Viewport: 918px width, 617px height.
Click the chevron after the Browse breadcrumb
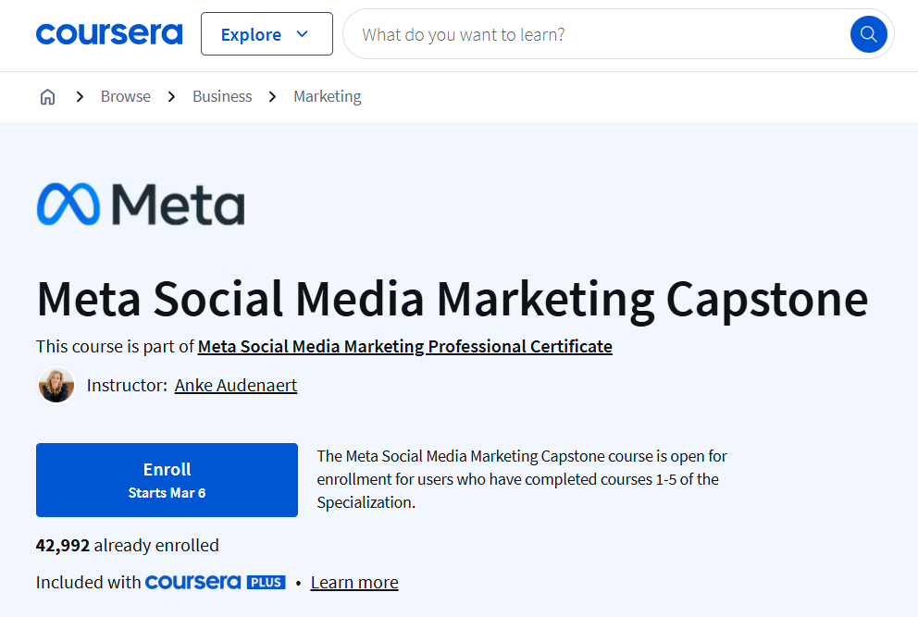[x=171, y=96]
